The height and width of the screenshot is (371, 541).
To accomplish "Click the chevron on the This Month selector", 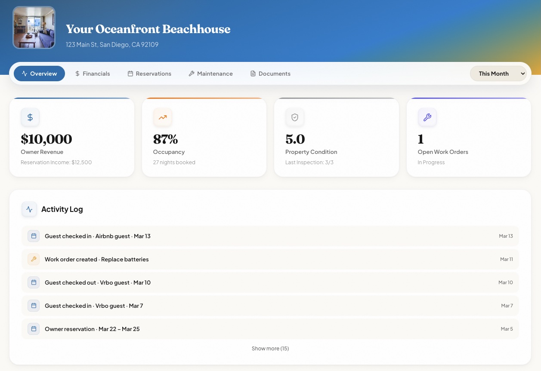I will (x=523, y=74).
